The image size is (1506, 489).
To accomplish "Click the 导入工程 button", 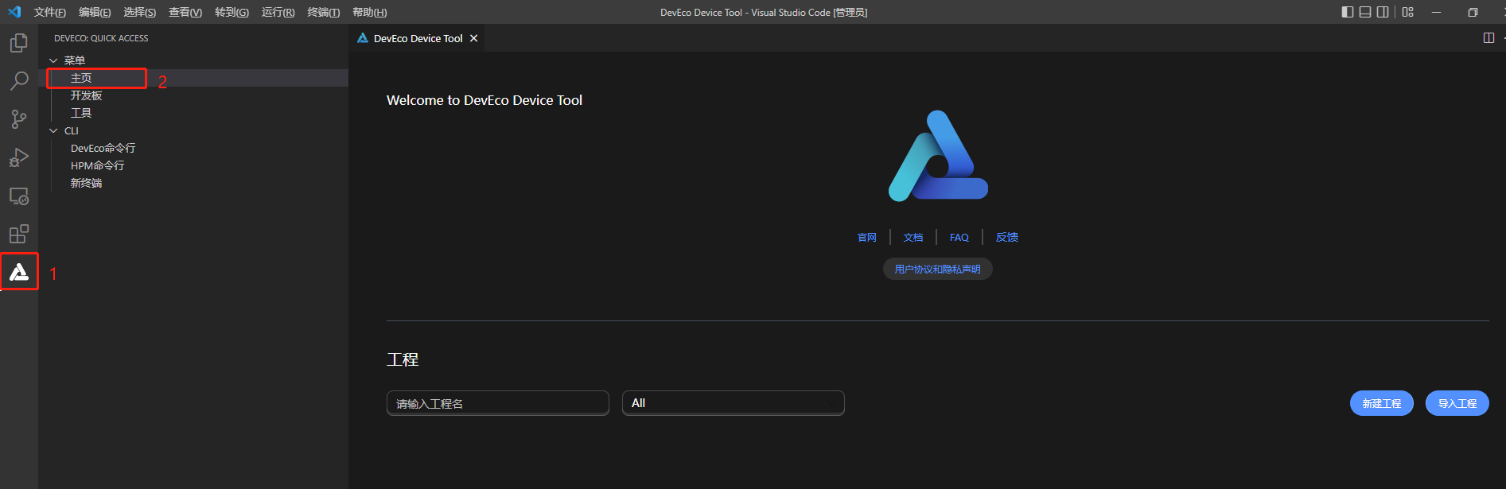I will 1457,403.
